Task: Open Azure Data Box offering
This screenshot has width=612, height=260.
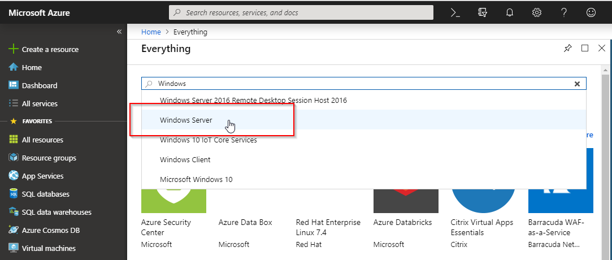Action: (245, 233)
